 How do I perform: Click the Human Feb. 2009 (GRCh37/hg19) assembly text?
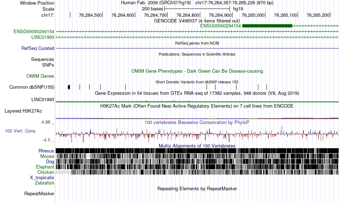coord(156,3)
